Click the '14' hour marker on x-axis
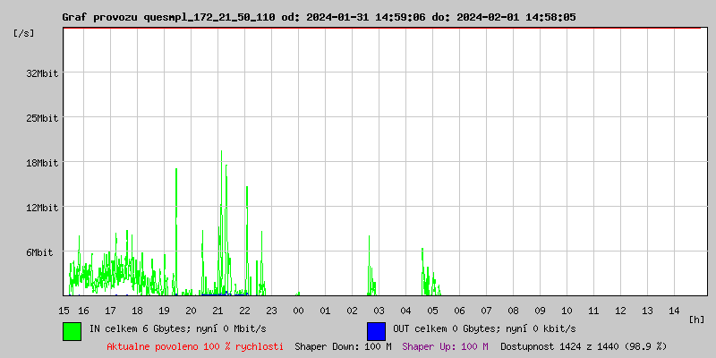The height and width of the screenshot is (358, 716). tap(674, 310)
